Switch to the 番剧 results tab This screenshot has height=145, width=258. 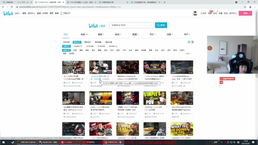(101, 34)
